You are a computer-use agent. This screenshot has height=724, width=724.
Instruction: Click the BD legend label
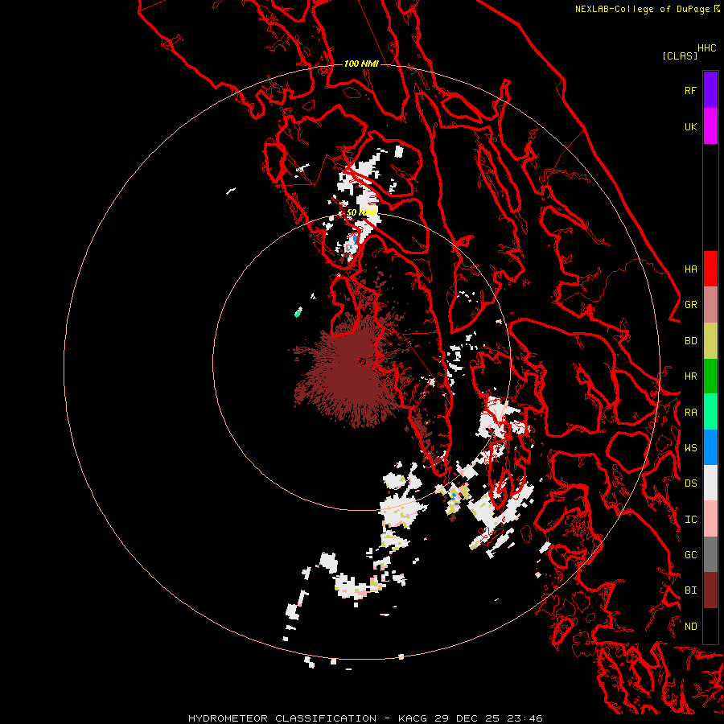click(690, 341)
